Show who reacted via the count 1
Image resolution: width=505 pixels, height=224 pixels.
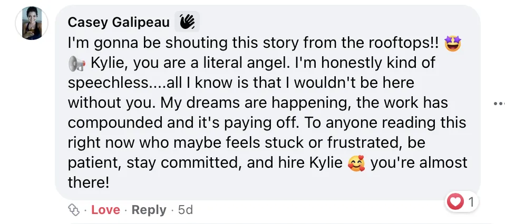coord(471,201)
